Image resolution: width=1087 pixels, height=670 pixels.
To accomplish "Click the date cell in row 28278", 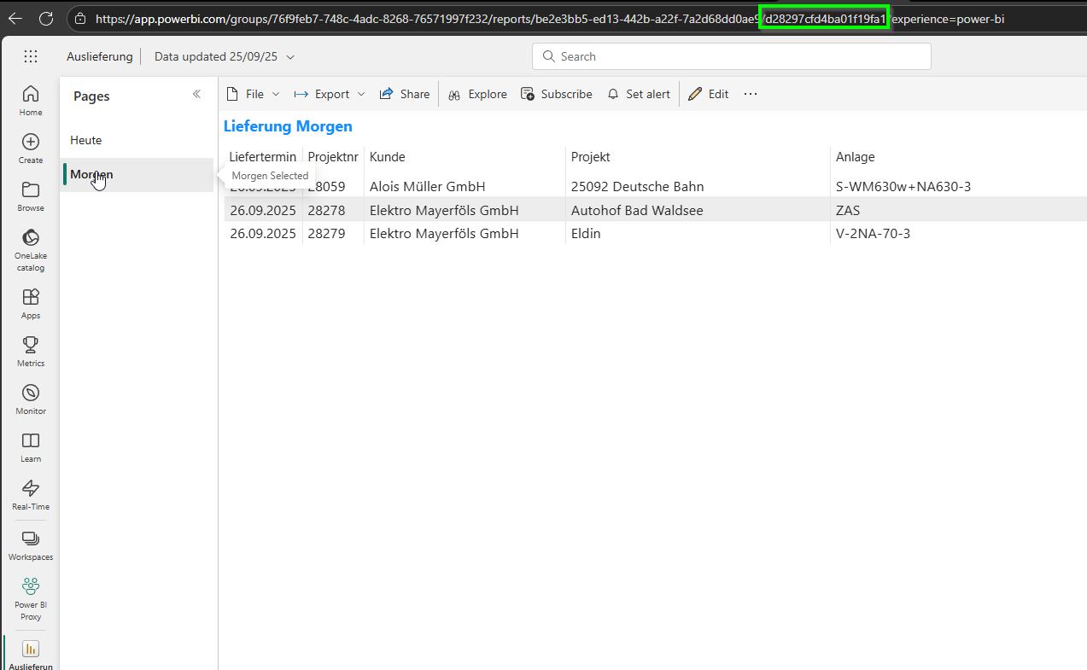I will 263,210.
